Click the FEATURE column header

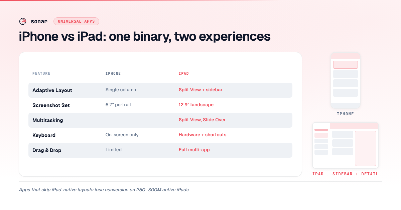pyautogui.click(x=41, y=73)
